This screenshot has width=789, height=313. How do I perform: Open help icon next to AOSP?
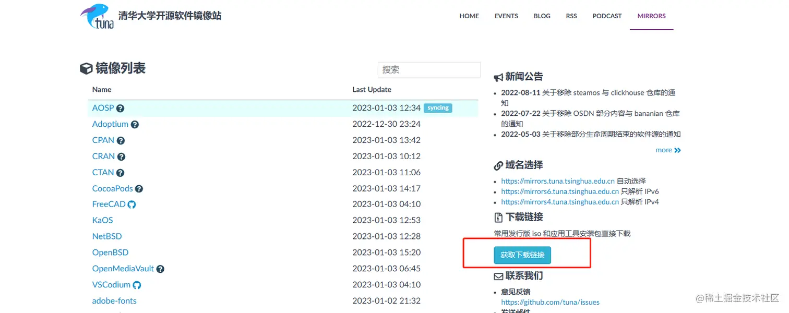click(120, 109)
